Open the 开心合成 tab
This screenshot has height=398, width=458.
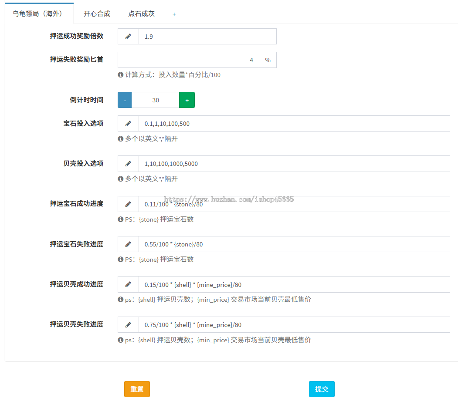pyautogui.click(x=97, y=13)
